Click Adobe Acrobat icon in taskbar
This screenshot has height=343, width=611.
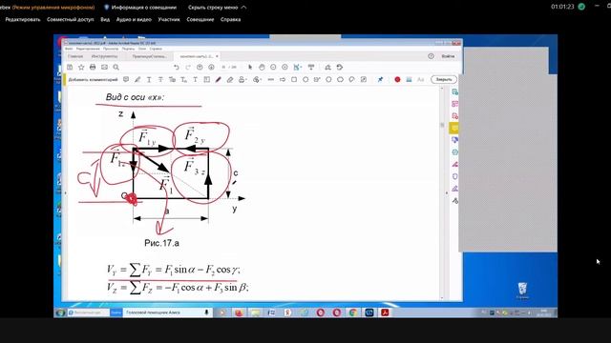[x=385, y=313]
